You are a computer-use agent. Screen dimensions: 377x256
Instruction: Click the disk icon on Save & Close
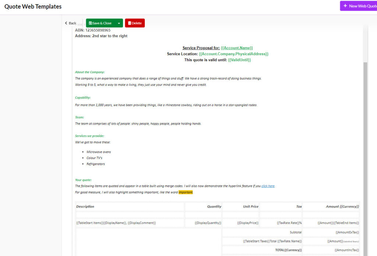point(90,22)
